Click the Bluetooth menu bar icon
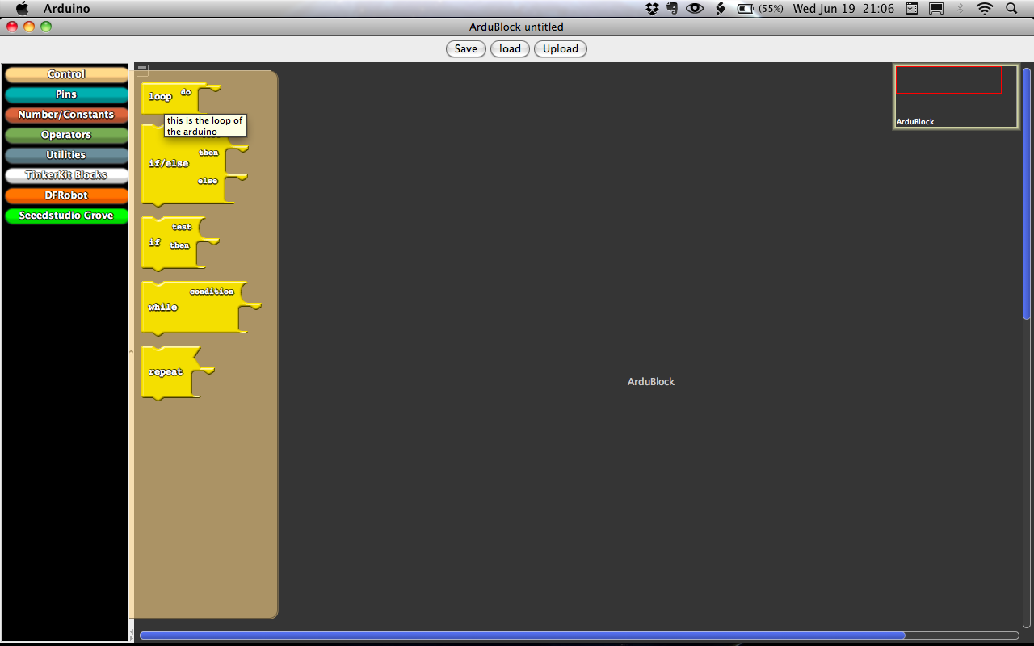Screen dimensions: 1034x646 [960, 8]
